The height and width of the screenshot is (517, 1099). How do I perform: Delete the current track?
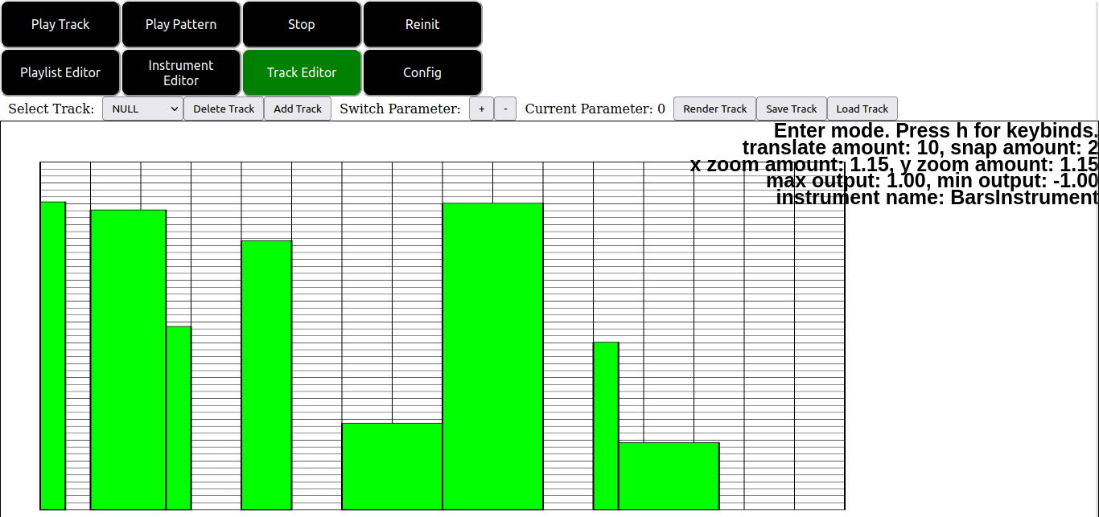224,109
